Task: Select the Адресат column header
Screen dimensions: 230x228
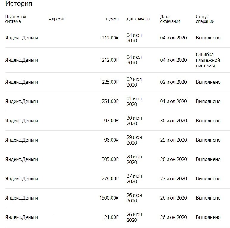Action: click(57, 19)
